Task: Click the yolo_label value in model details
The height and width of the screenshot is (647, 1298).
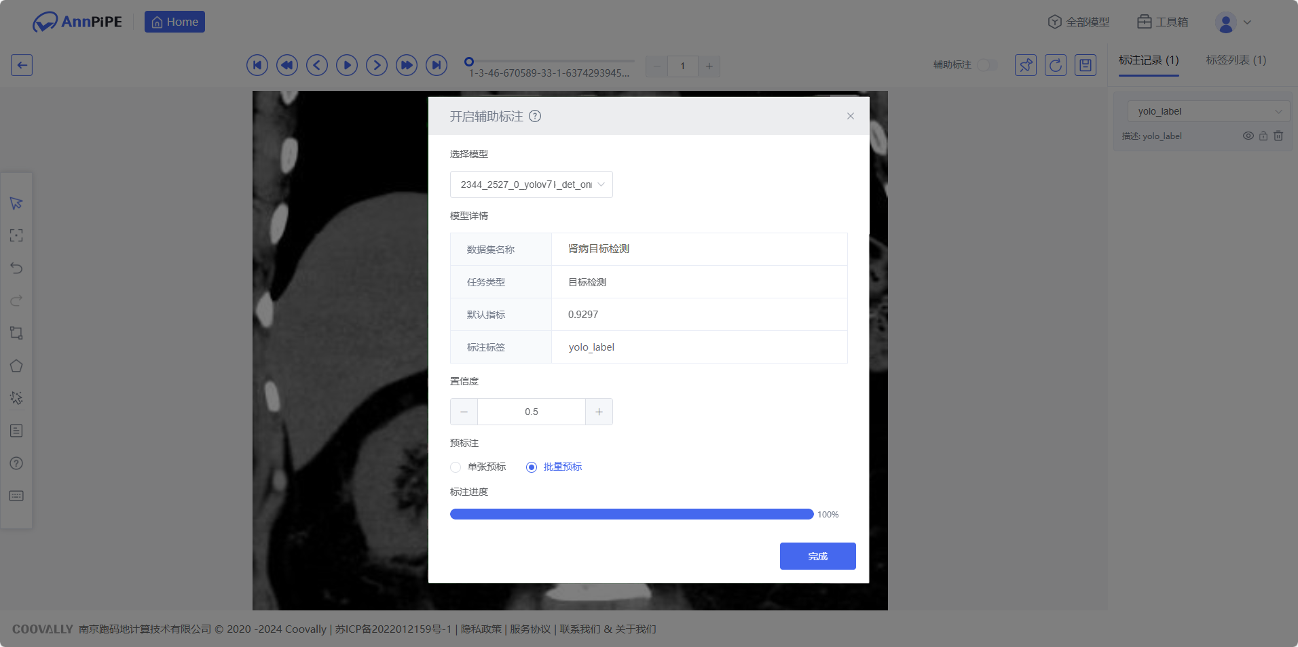Action: click(x=591, y=347)
